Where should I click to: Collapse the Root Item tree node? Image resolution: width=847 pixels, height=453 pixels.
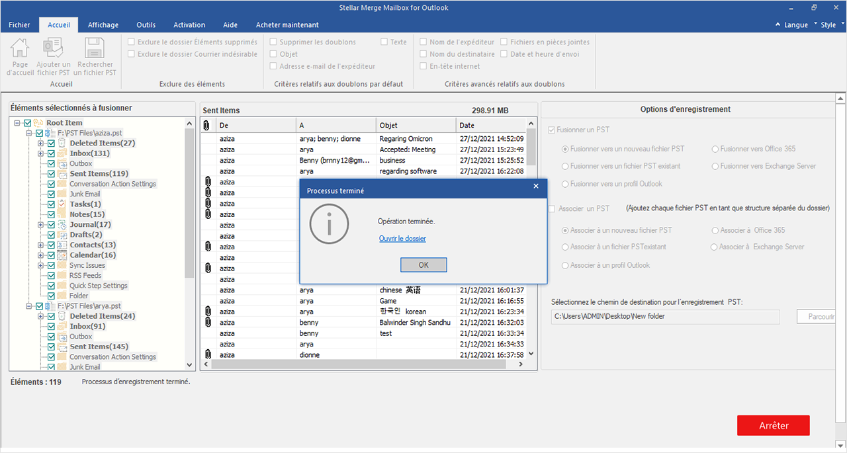pos(17,123)
